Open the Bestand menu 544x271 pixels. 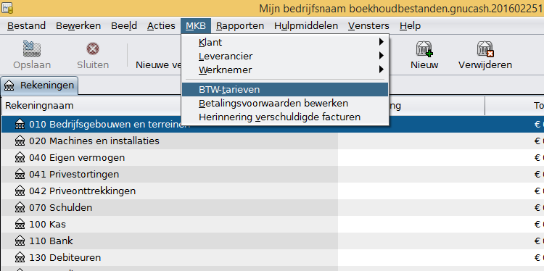click(26, 26)
